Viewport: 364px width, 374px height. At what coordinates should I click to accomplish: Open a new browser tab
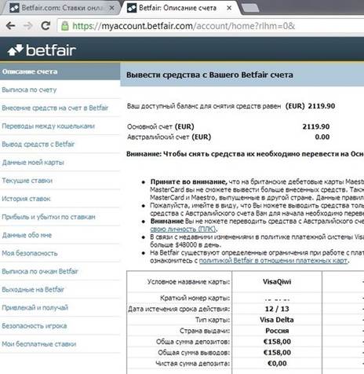pos(249,8)
